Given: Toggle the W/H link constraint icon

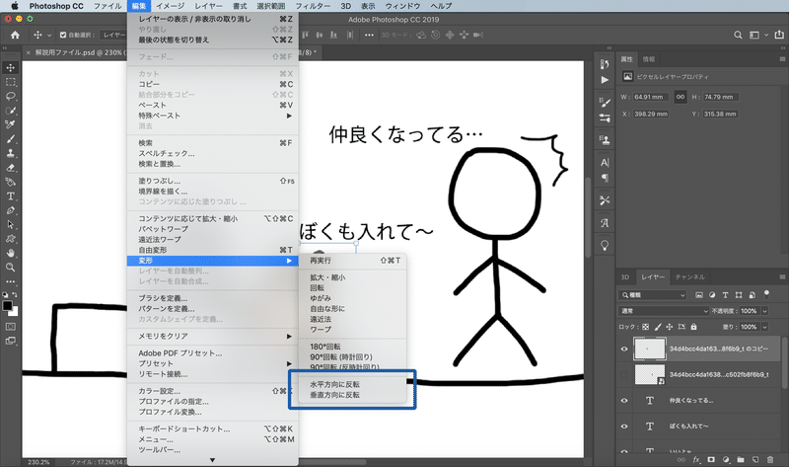Looking at the screenshot, I should coord(681,97).
